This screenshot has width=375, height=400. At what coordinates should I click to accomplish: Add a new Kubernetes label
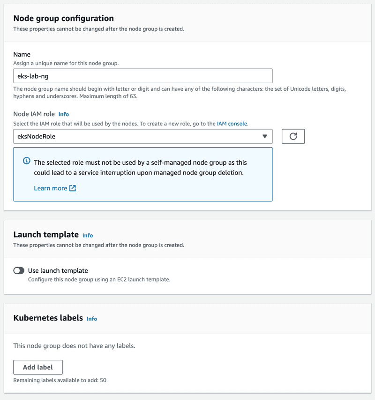point(38,367)
